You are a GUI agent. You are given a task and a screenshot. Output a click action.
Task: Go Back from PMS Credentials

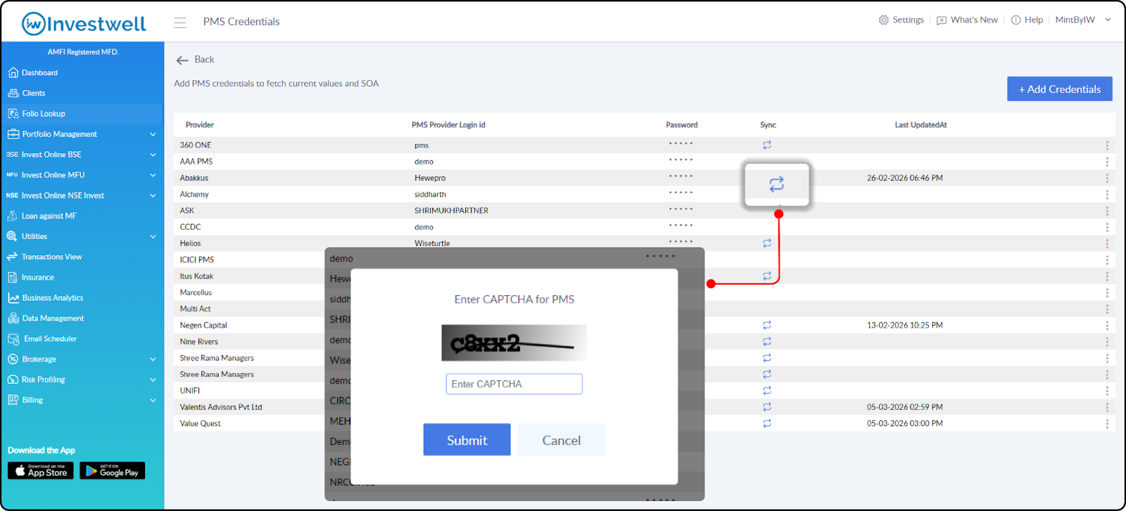tap(195, 60)
